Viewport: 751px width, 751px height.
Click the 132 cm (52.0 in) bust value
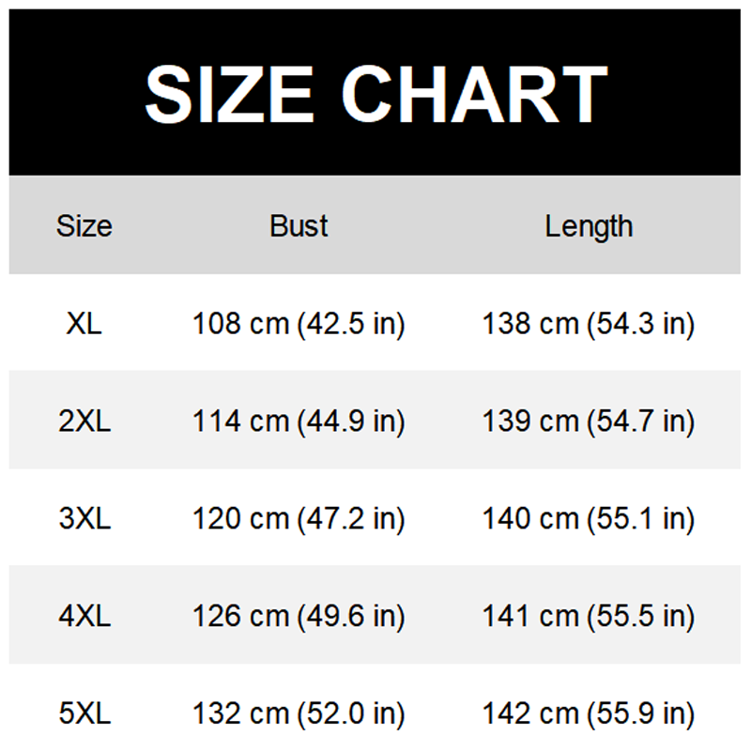[299, 713]
